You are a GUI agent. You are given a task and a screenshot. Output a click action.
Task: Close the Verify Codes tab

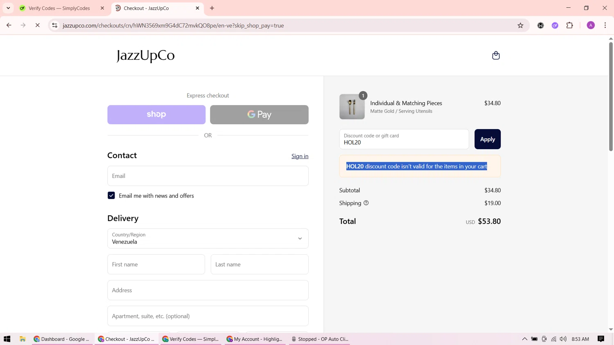point(102,8)
